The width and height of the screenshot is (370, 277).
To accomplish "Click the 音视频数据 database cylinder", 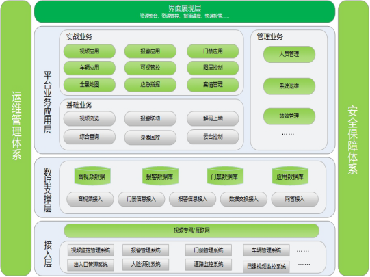I will coord(92,176).
